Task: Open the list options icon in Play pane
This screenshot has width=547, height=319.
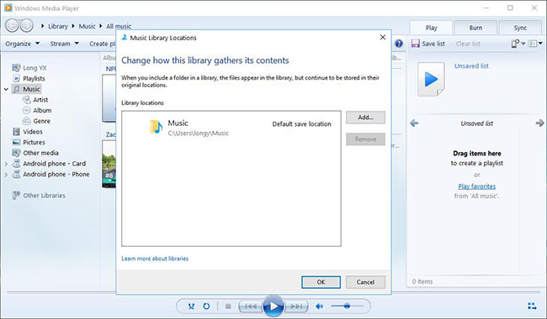Action: coord(518,44)
